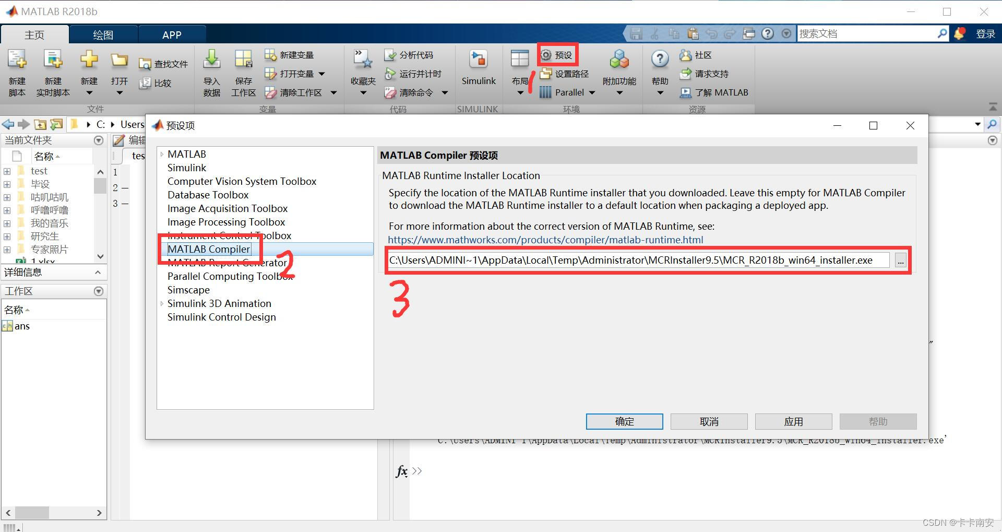
Task: Click New Variable (新建变量)
Action: click(290, 55)
